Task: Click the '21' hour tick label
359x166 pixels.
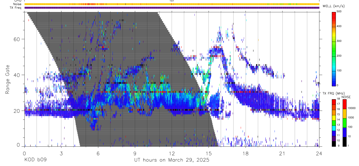Action: tap(282, 153)
